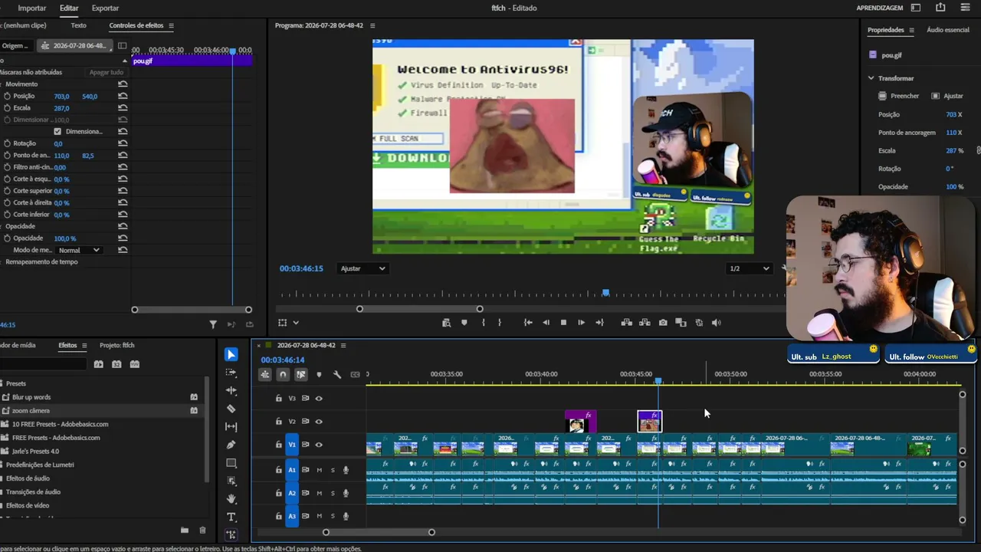This screenshot has height=552, width=981.
Task: Collapse the Transformar section
Action: coord(871,78)
